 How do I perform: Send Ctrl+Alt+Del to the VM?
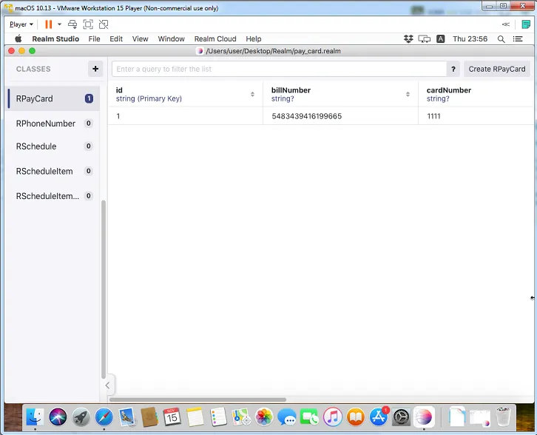pyautogui.click(x=72, y=24)
